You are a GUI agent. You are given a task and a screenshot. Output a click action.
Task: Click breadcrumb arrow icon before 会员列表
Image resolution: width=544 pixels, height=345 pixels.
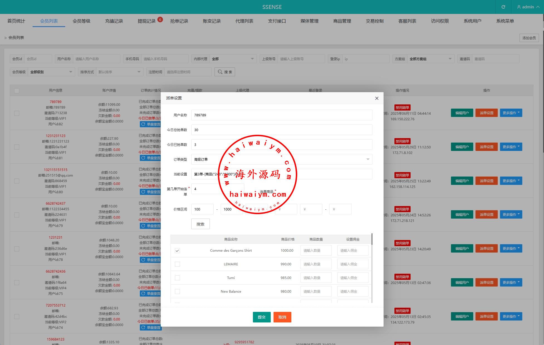coord(5,38)
